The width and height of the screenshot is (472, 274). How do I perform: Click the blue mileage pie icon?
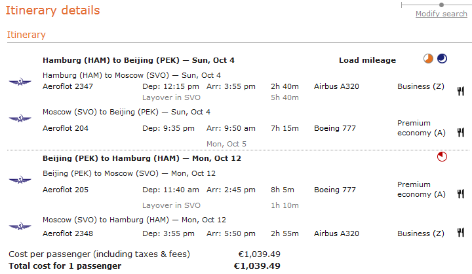442,59
